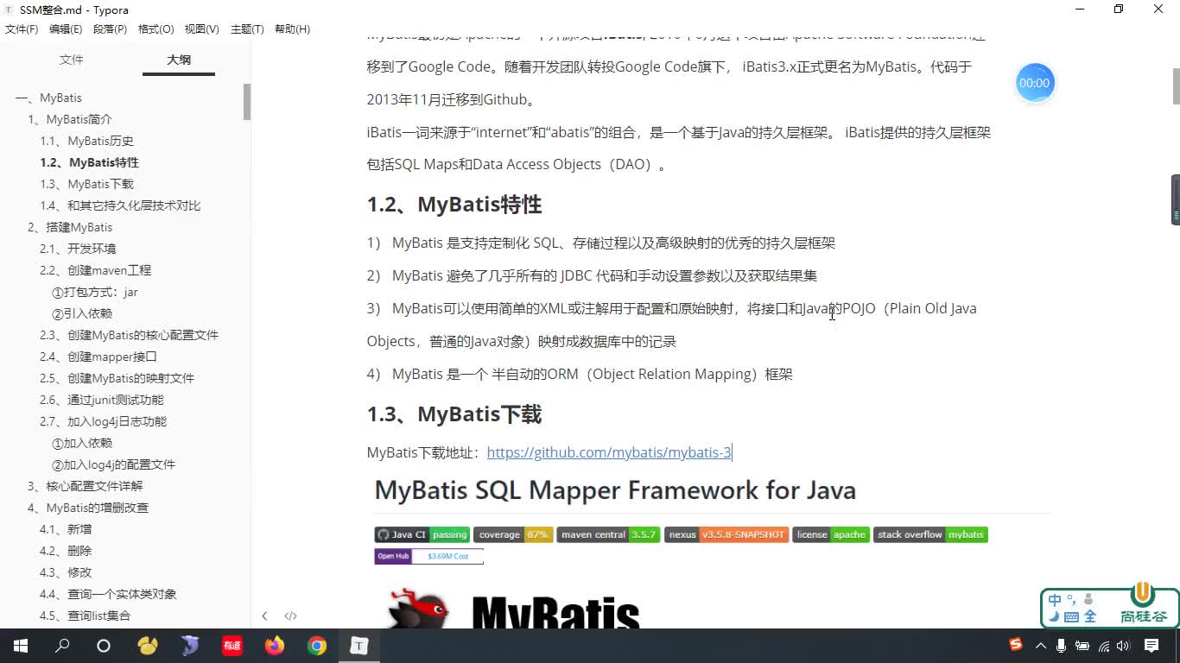This screenshot has width=1180, height=663.
Task: Open the 段落(P) menu
Action: 110,28
